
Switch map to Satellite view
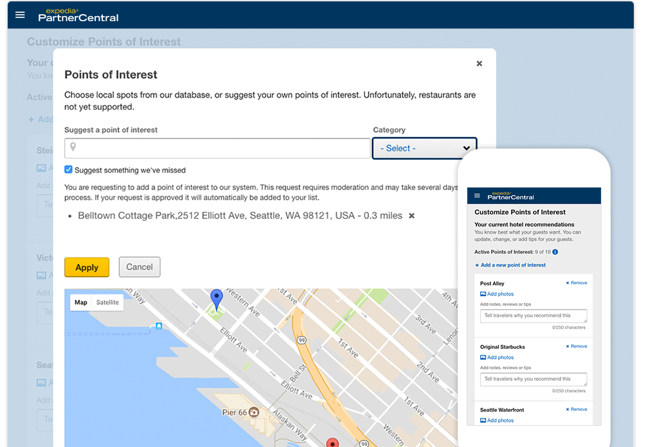point(107,302)
